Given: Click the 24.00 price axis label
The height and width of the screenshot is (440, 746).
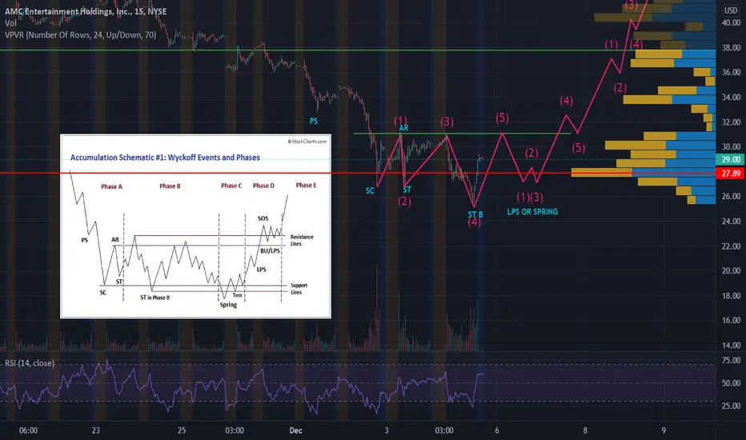Looking at the screenshot, I should click(731, 221).
